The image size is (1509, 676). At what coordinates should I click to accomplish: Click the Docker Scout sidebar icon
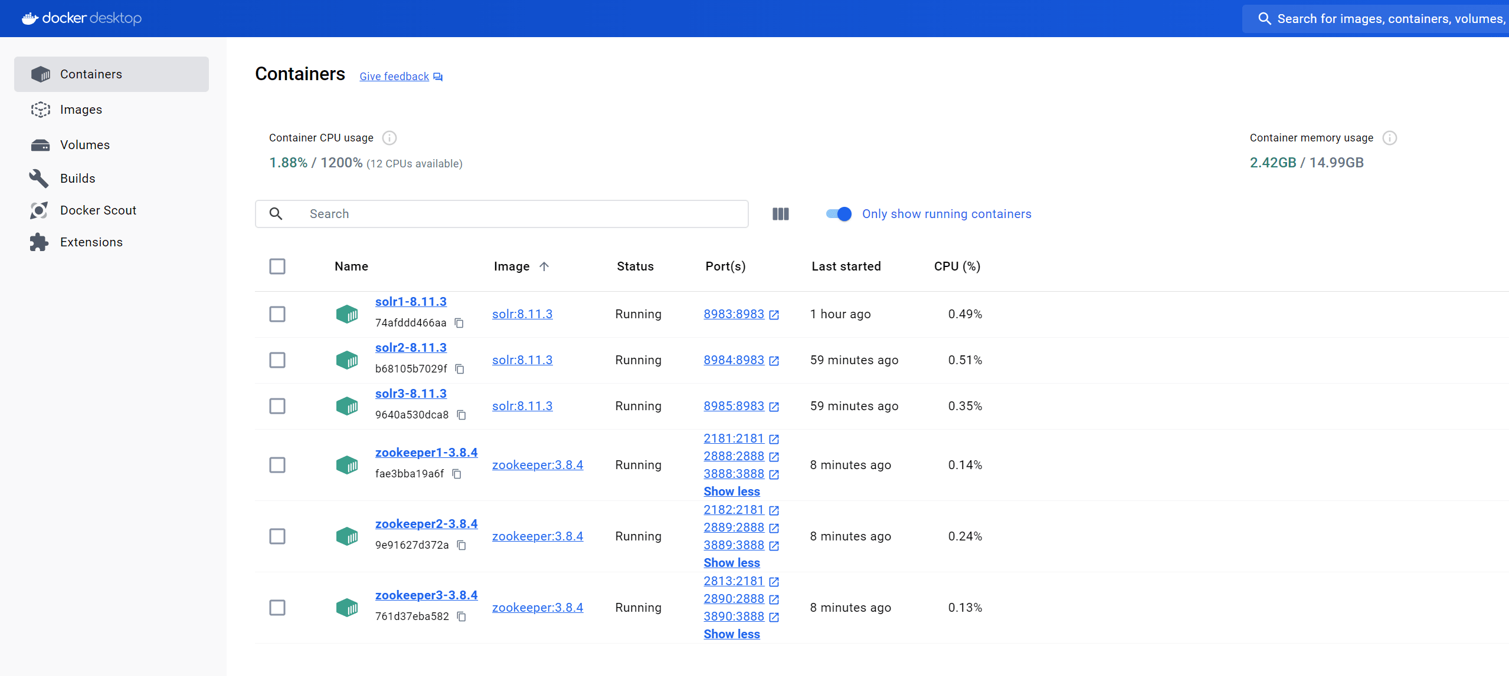[39, 210]
